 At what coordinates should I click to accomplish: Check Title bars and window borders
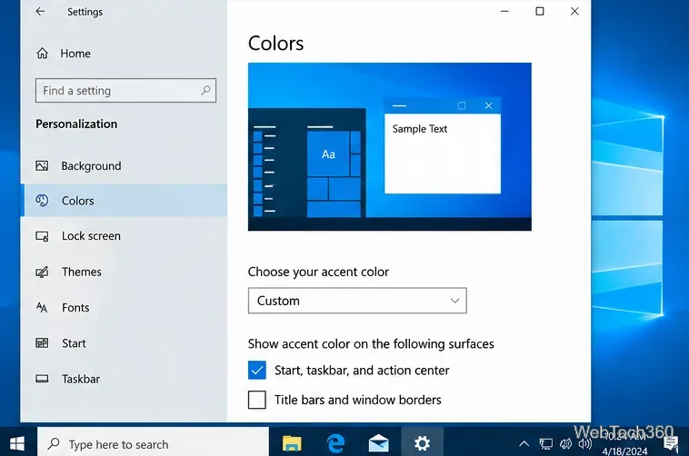click(257, 400)
